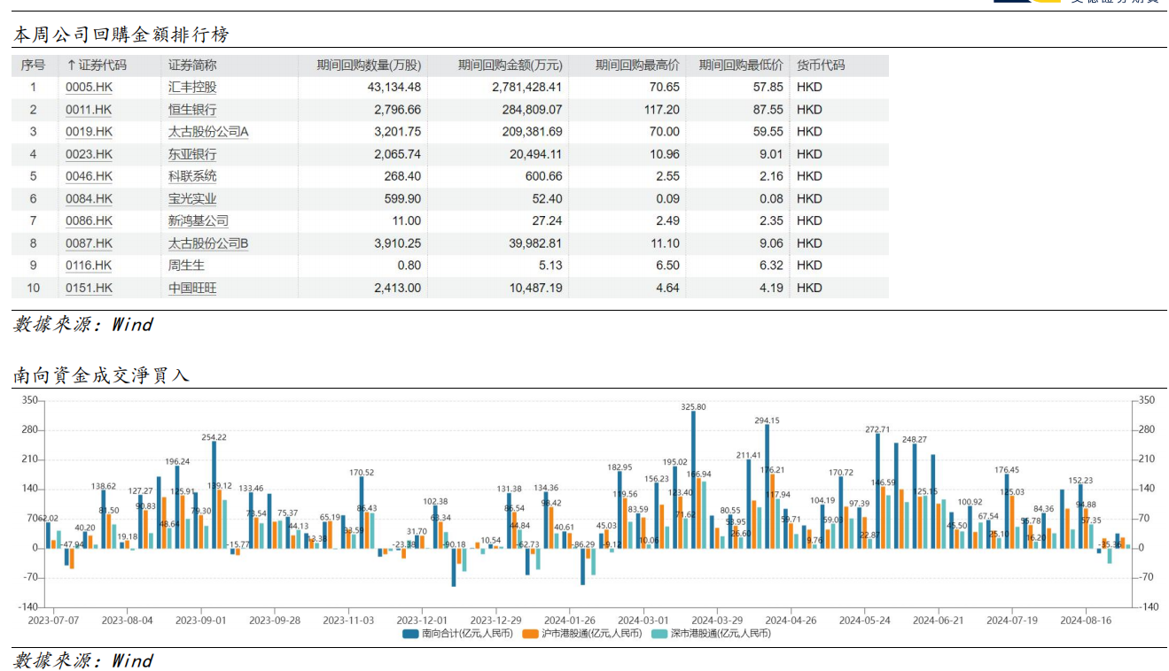Click the 2024-08-16 date on x-axis
This screenshot has height=671, width=1169.
(1086, 621)
